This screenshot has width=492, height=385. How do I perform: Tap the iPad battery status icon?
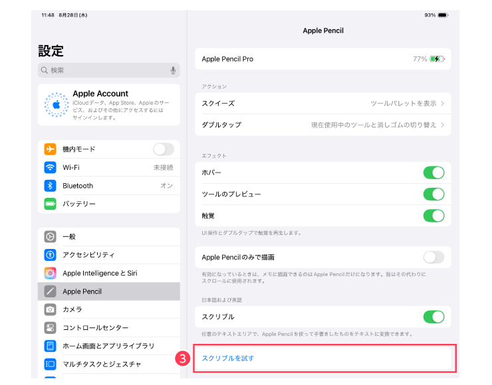443,15
